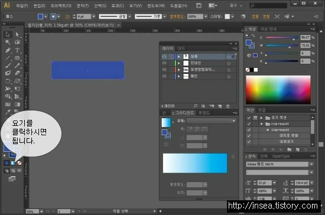Select the Direct Selection tool
The image size is (325, 215).
click(17, 34)
